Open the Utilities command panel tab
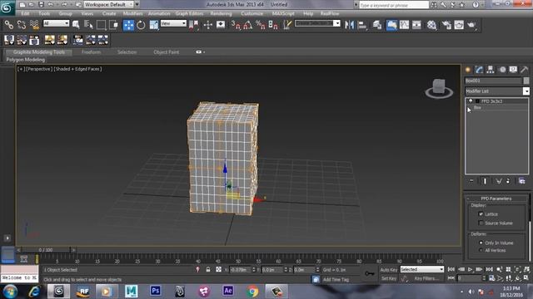 pyautogui.click(x=524, y=70)
